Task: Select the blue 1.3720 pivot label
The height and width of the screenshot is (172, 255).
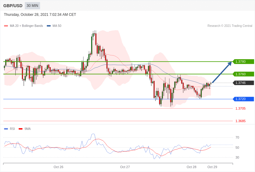Action: pos(243,99)
